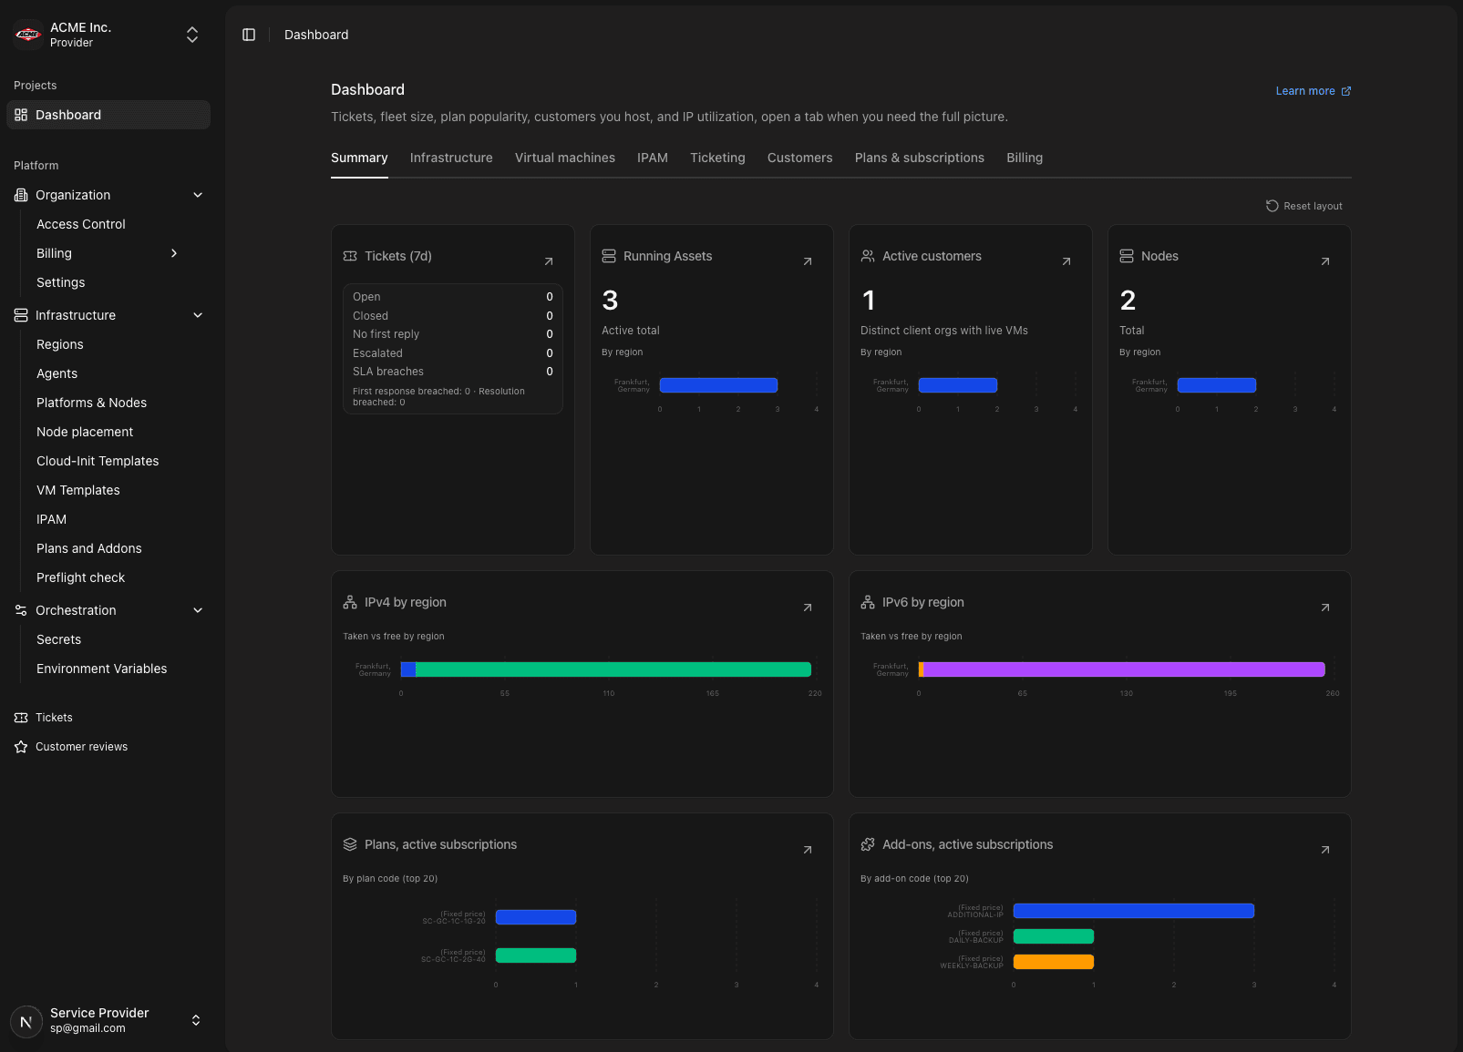This screenshot has width=1463, height=1052.
Task: Click the Organization building icon
Action: point(21,195)
